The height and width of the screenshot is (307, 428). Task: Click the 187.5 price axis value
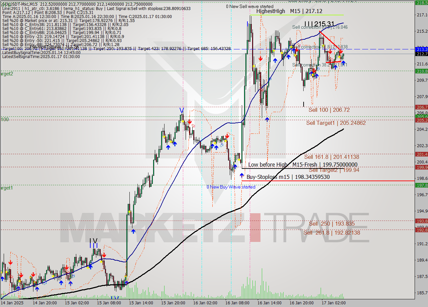coord(422,277)
